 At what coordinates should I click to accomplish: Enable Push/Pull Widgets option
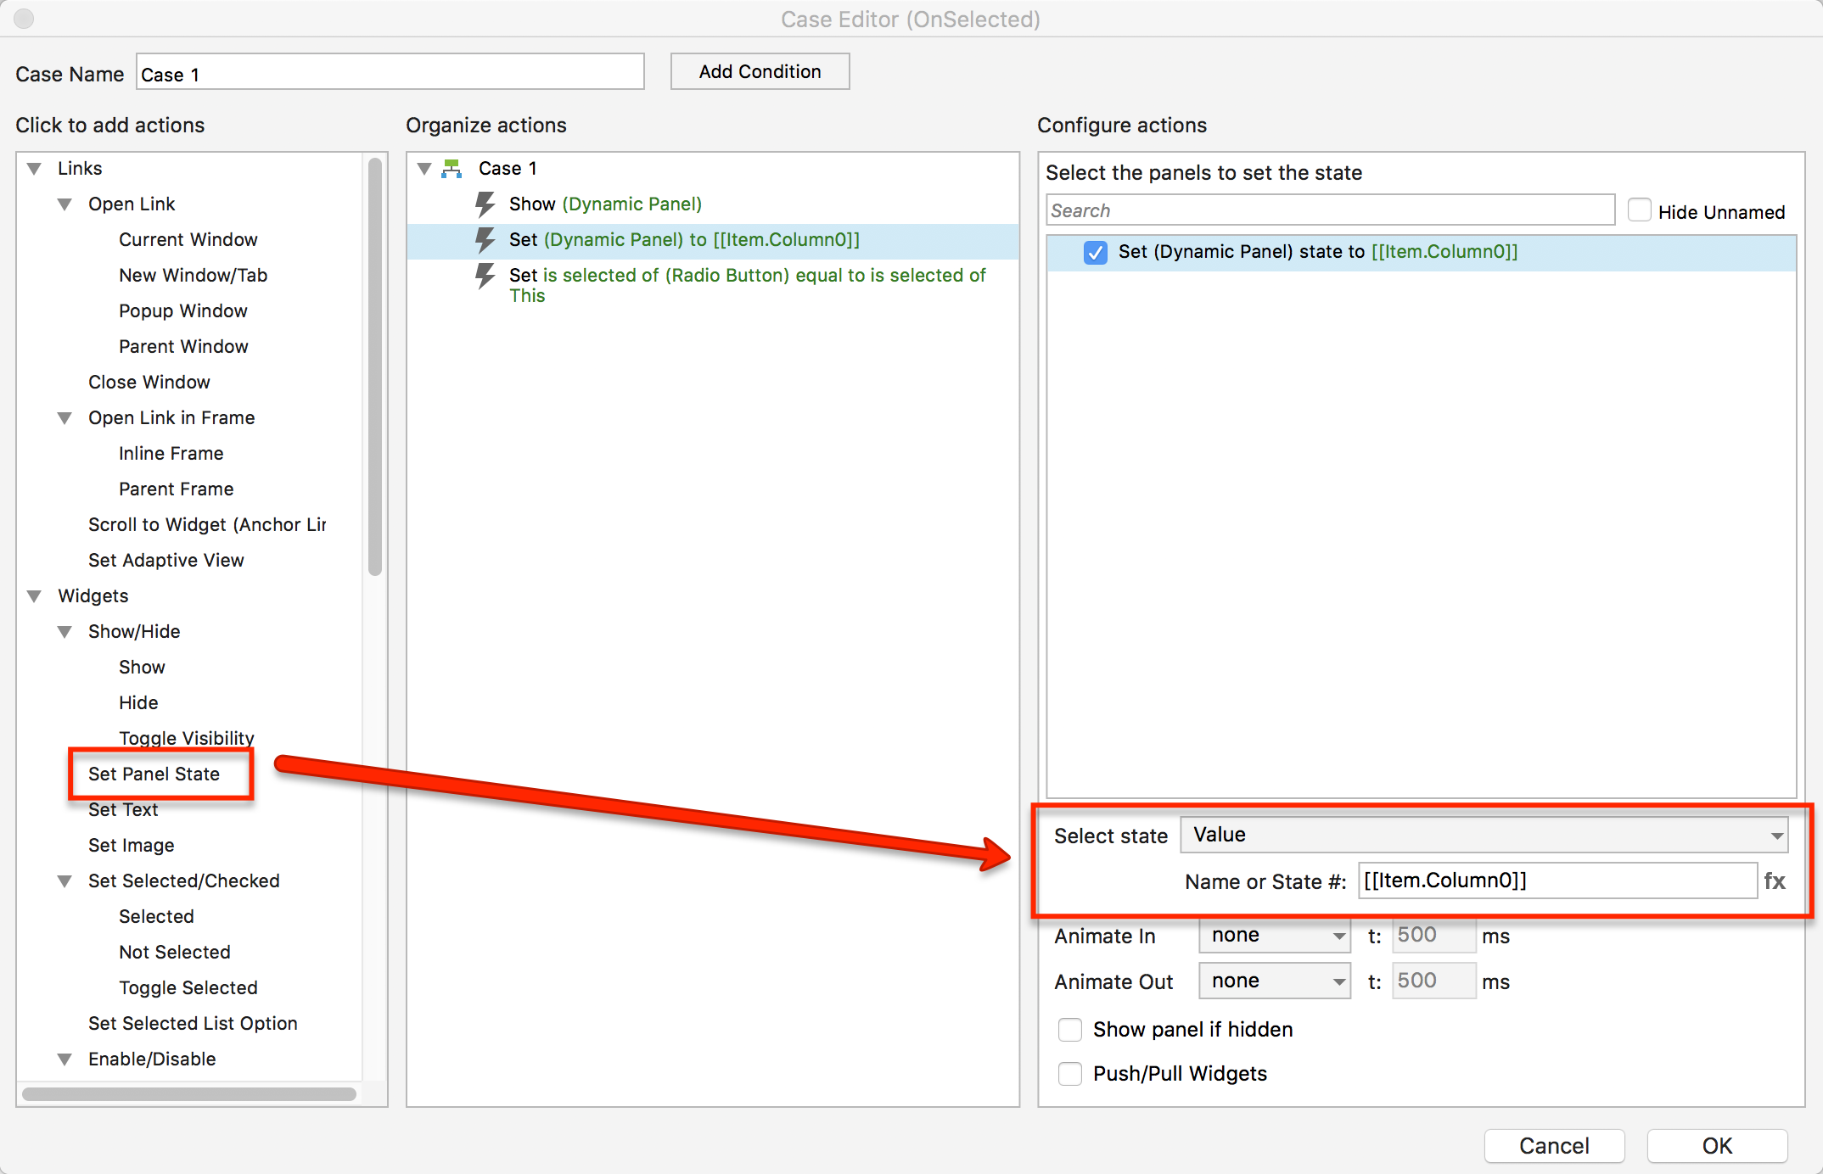click(1070, 1074)
